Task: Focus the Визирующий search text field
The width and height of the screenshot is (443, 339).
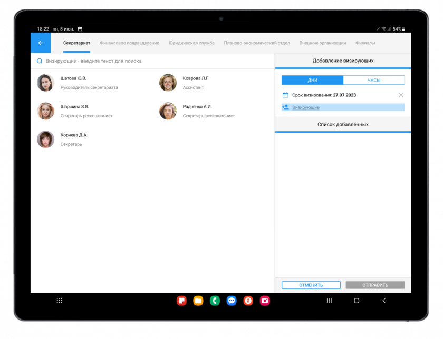Action: (153, 61)
